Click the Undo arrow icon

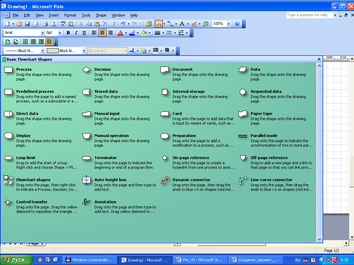(123, 24)
